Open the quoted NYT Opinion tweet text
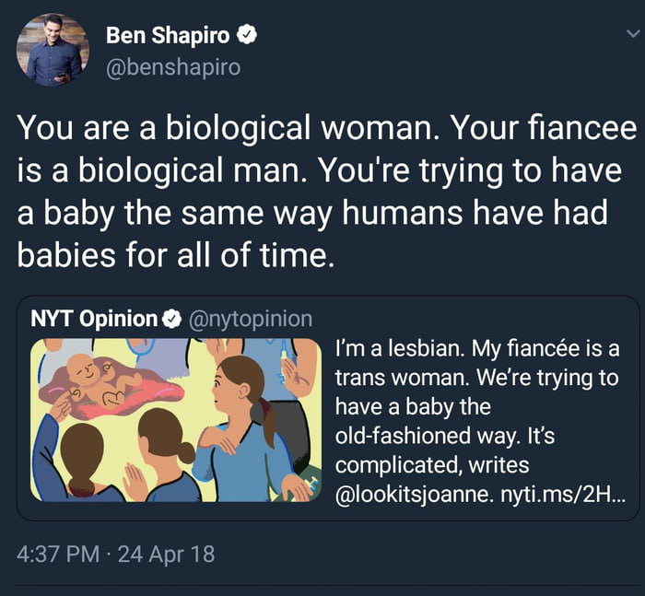The height and width of the screenshot is (596, 645). coord(480,421)
